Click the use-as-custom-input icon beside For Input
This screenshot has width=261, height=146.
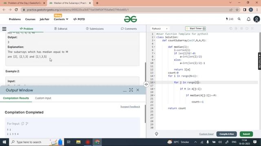tap(27, 123)
